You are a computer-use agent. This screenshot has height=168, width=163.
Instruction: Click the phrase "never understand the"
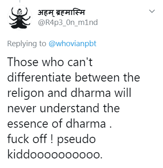64,108
